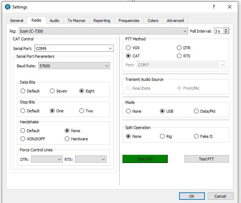Confirm settings with OK button
The width and height of the screenshot is (241, 203).
tap(192, 196)
